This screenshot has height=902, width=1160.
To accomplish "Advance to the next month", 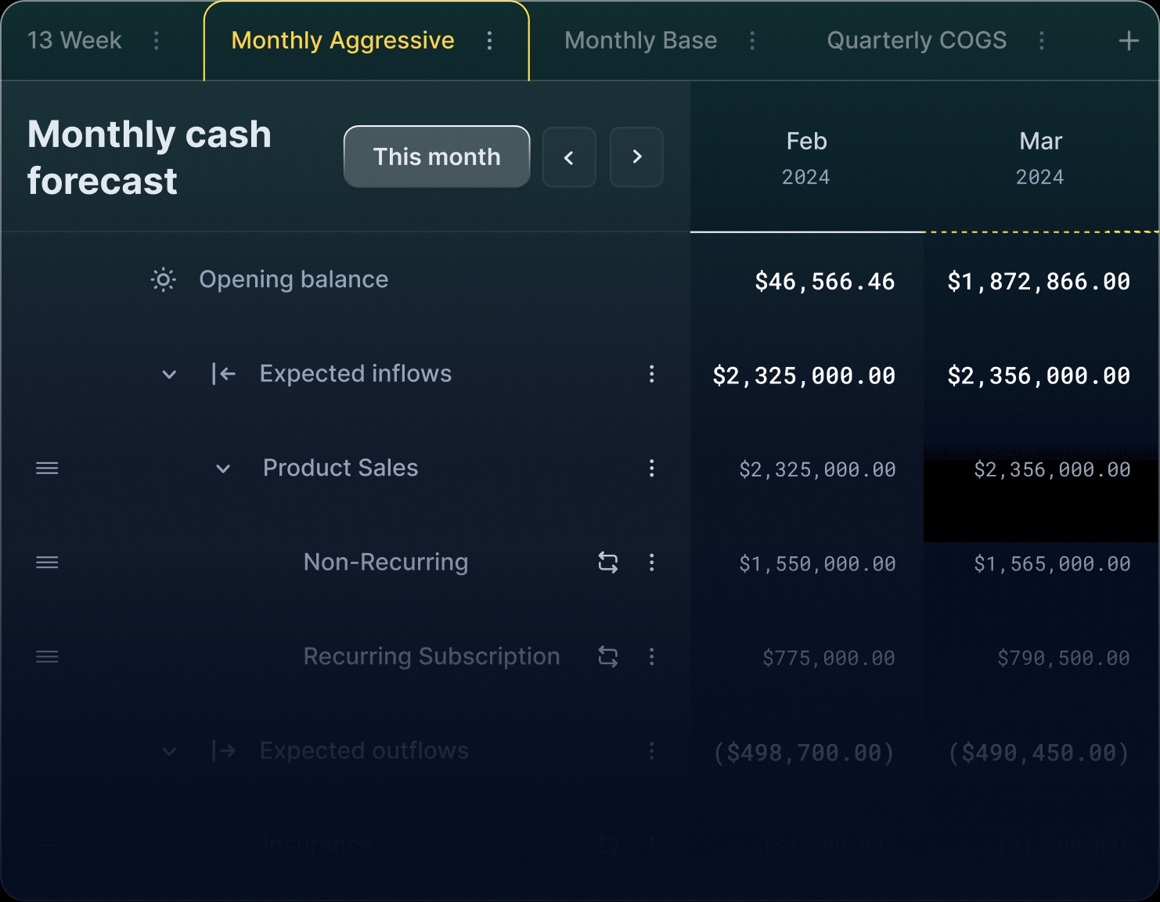I will (x=636, y=157).
